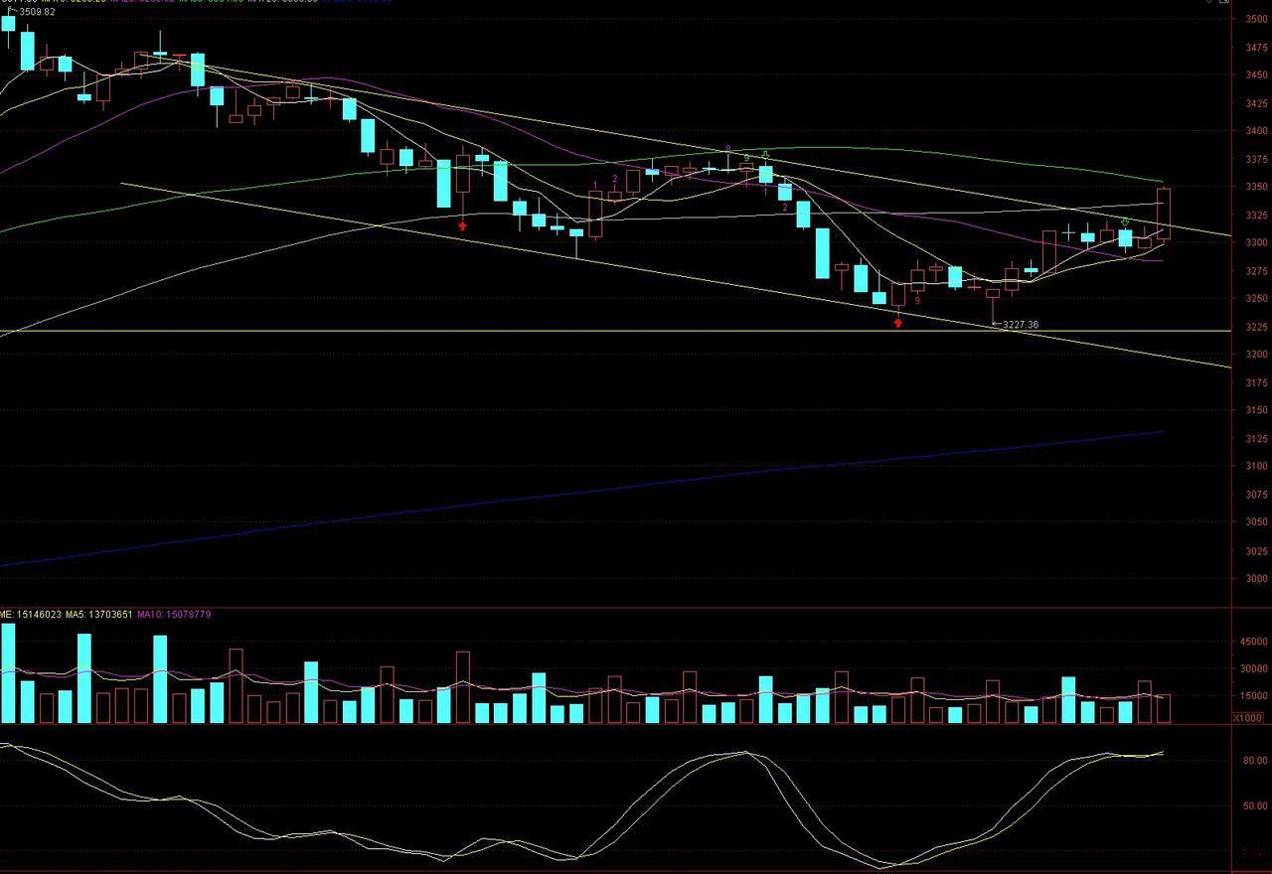1272x874 pixels.
Task: Click the 3000 price axis label
Action: [x=1254, y=579]
